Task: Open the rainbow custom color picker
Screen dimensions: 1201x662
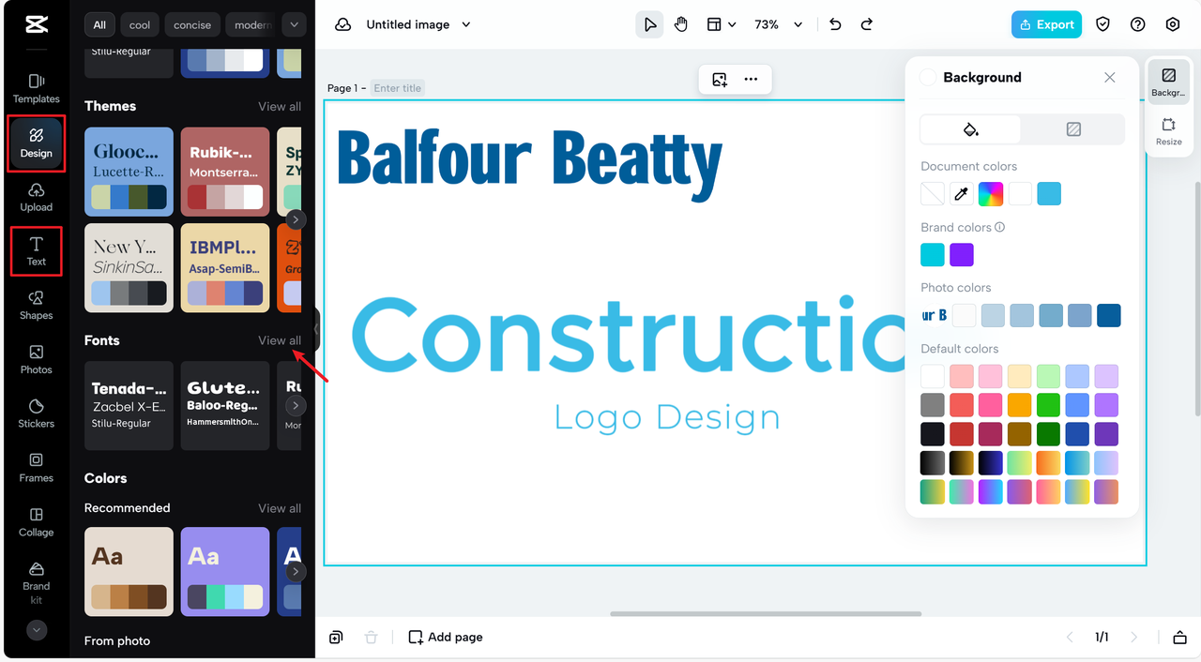Action: tap(991, 194)
